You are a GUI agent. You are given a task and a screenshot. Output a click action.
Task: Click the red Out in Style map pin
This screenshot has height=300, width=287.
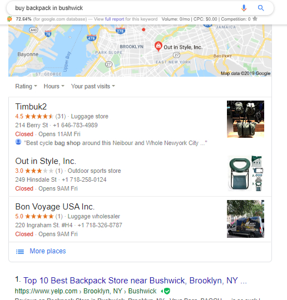tap(159, 46)
